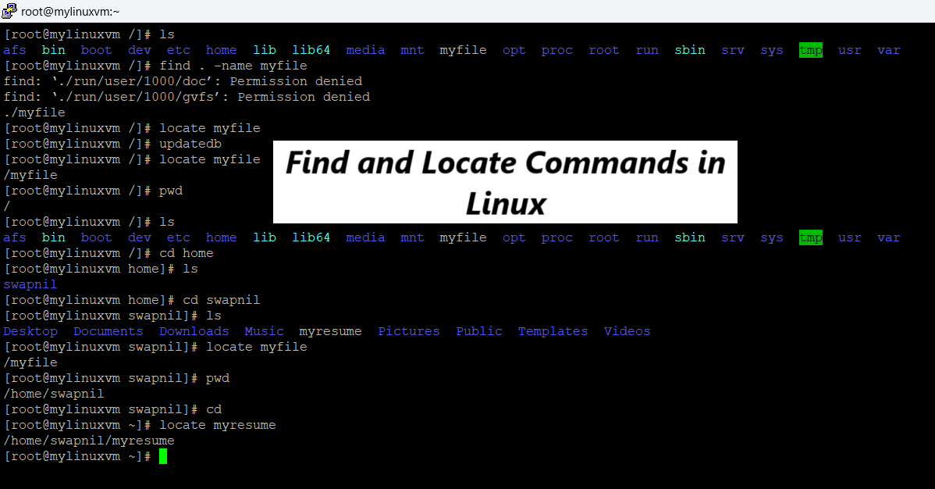Select the 'Videos' directory name
Viewport: 935px width, 489px height.
pyautogui.click(x=627, y=331)
